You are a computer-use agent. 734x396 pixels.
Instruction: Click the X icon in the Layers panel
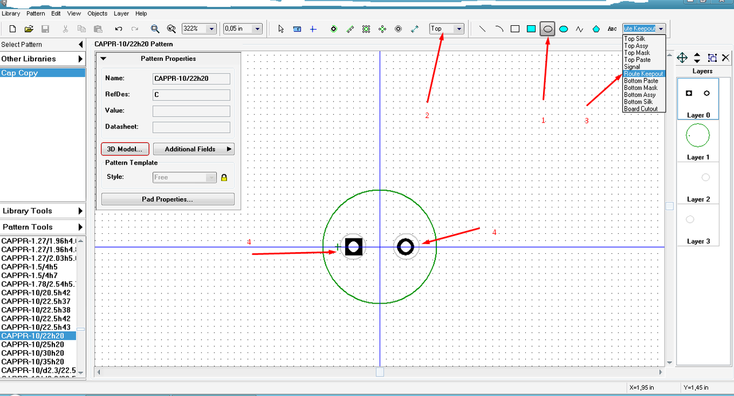(725, 57)
